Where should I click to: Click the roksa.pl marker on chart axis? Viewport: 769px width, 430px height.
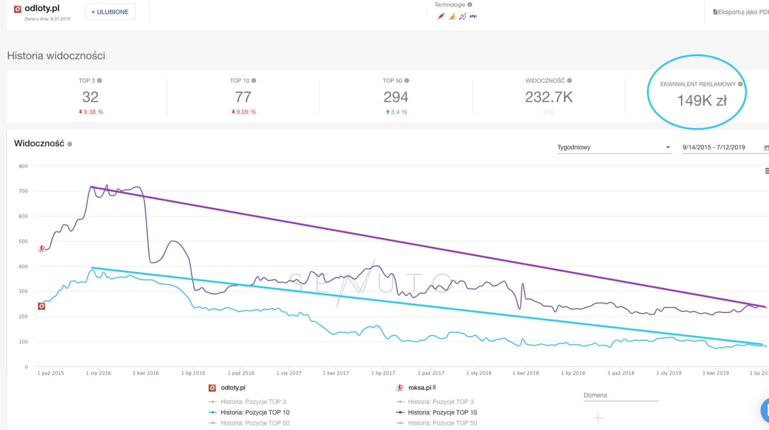pyautogui.click(x=42, y=248)
